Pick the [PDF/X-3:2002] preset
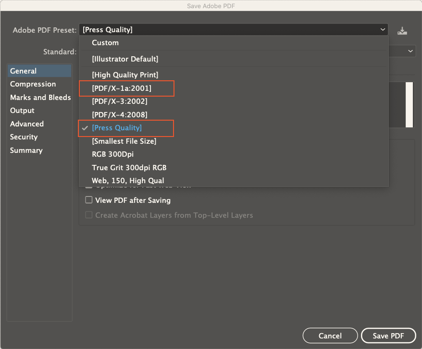 pyautogui.click(x=234, y=101)
